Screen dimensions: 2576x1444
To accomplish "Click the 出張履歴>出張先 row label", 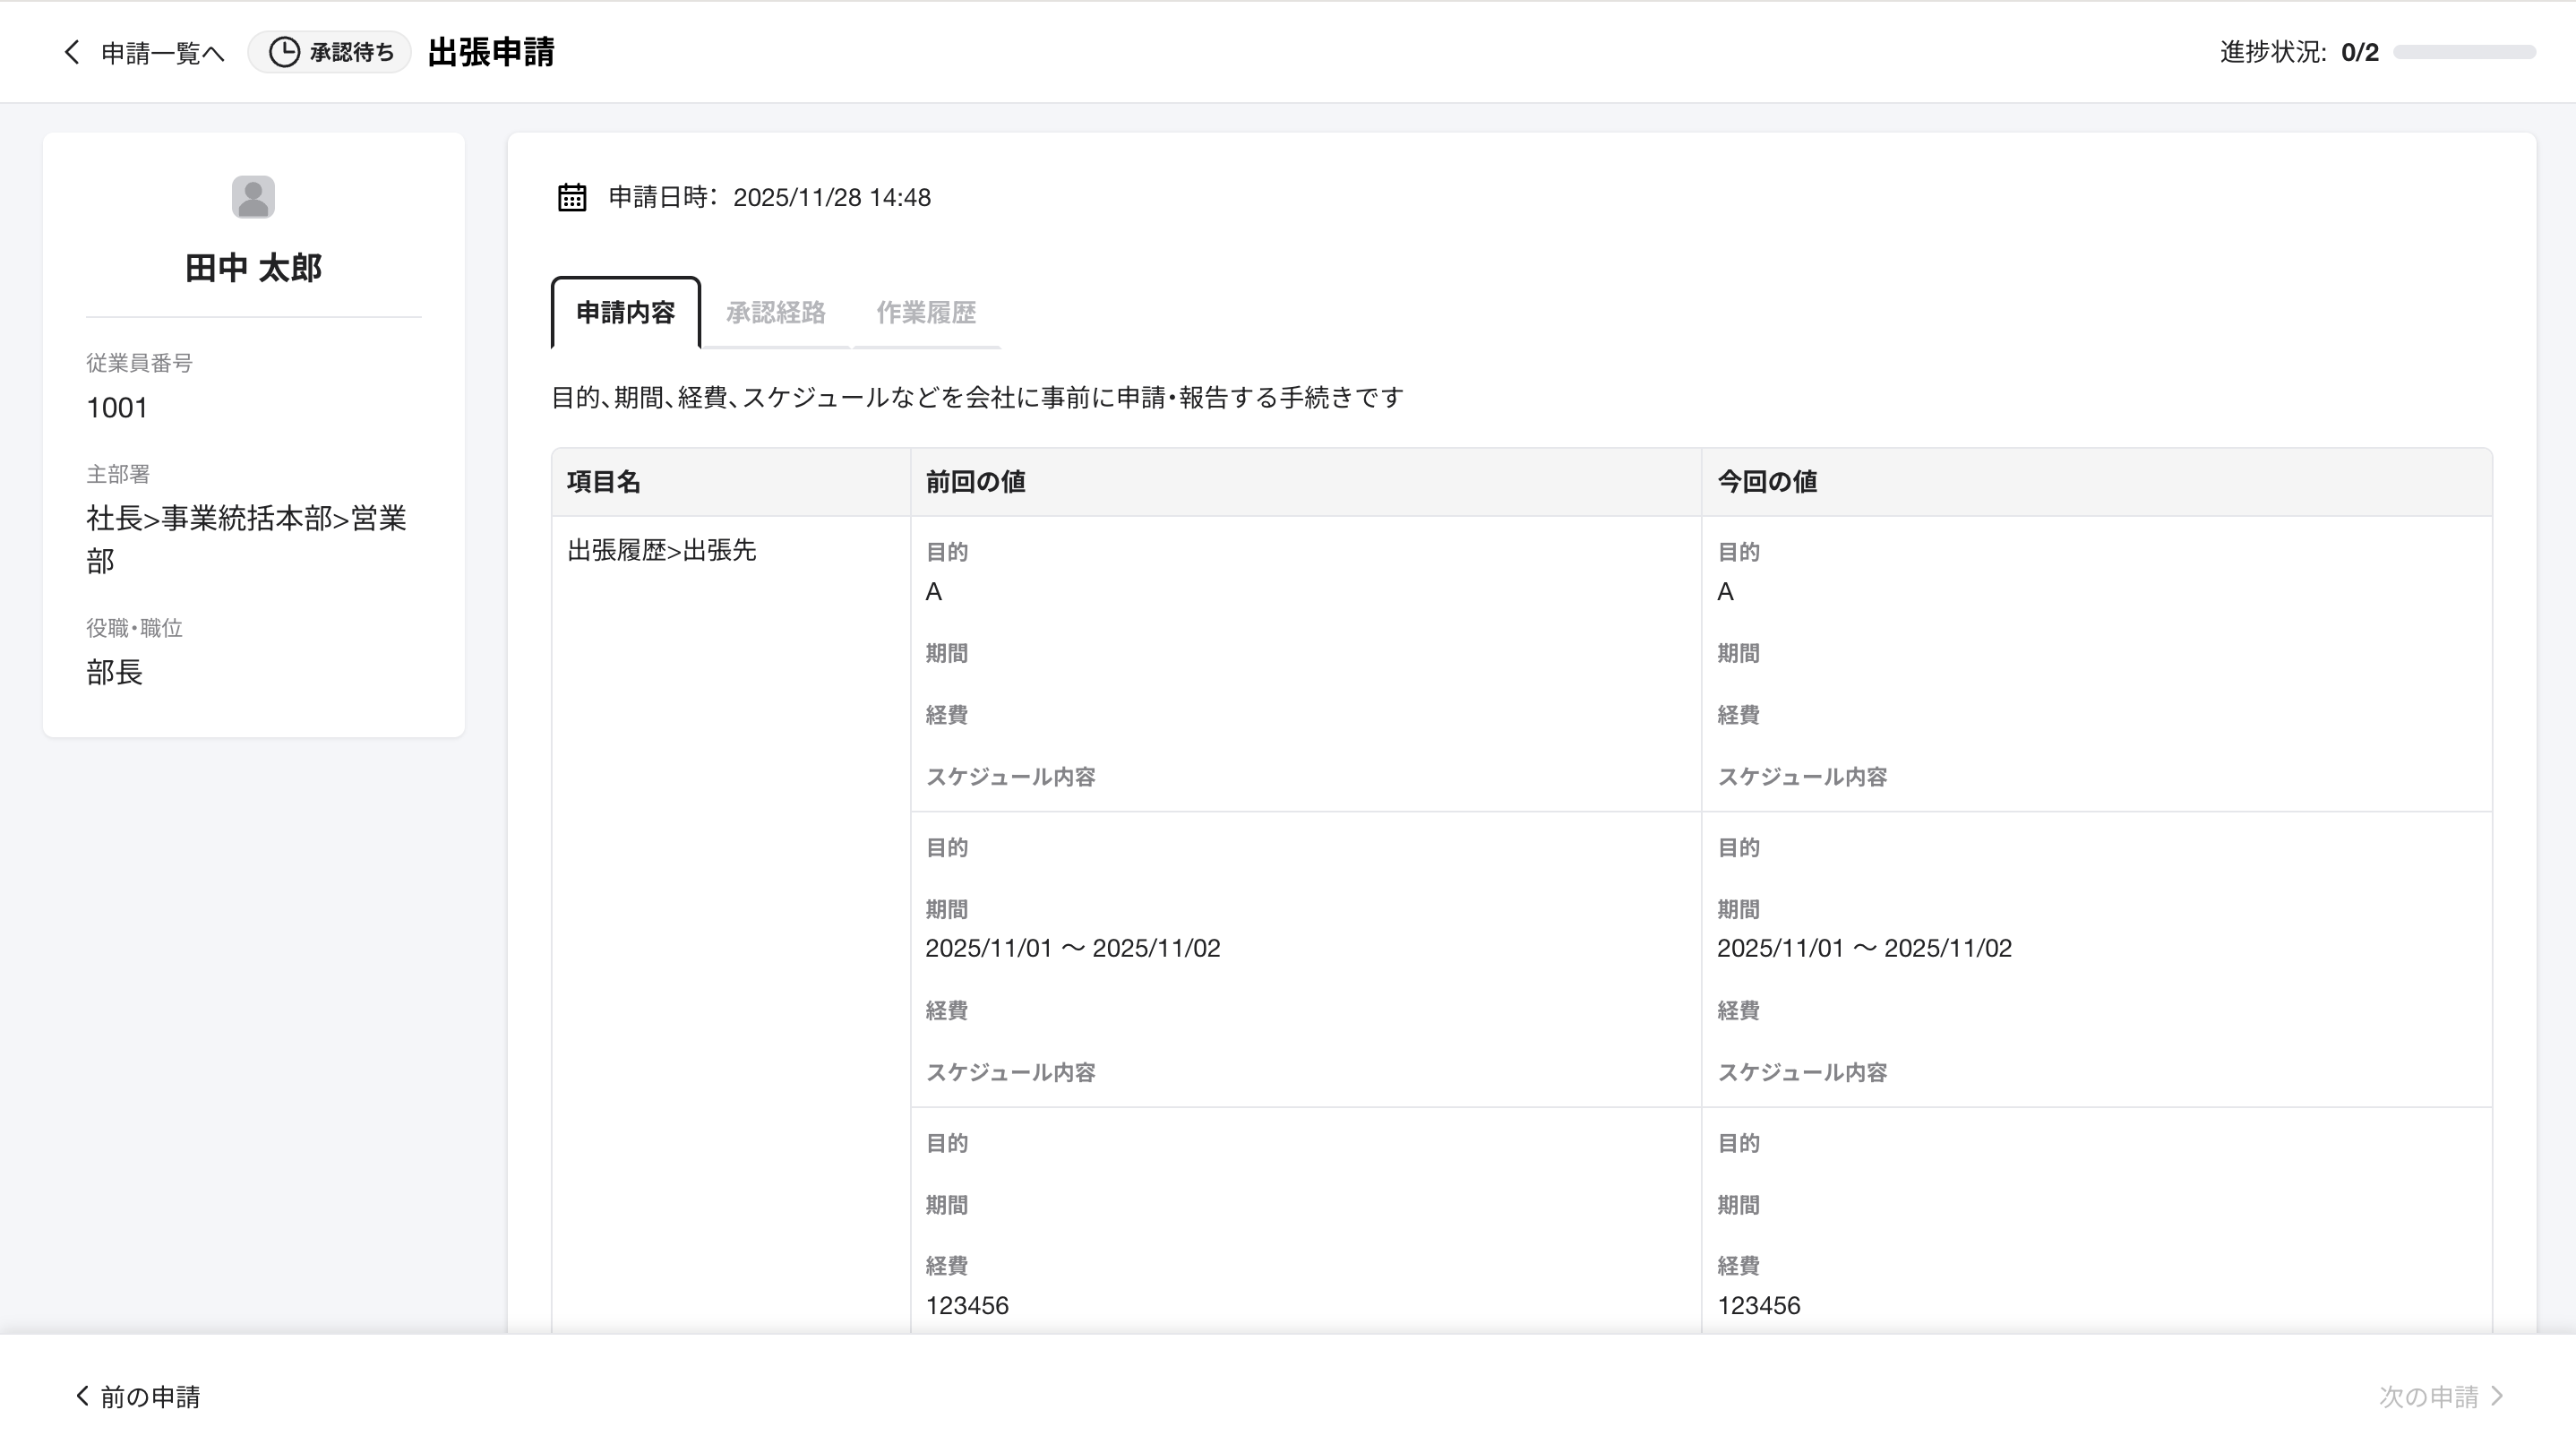I will 662,550.
